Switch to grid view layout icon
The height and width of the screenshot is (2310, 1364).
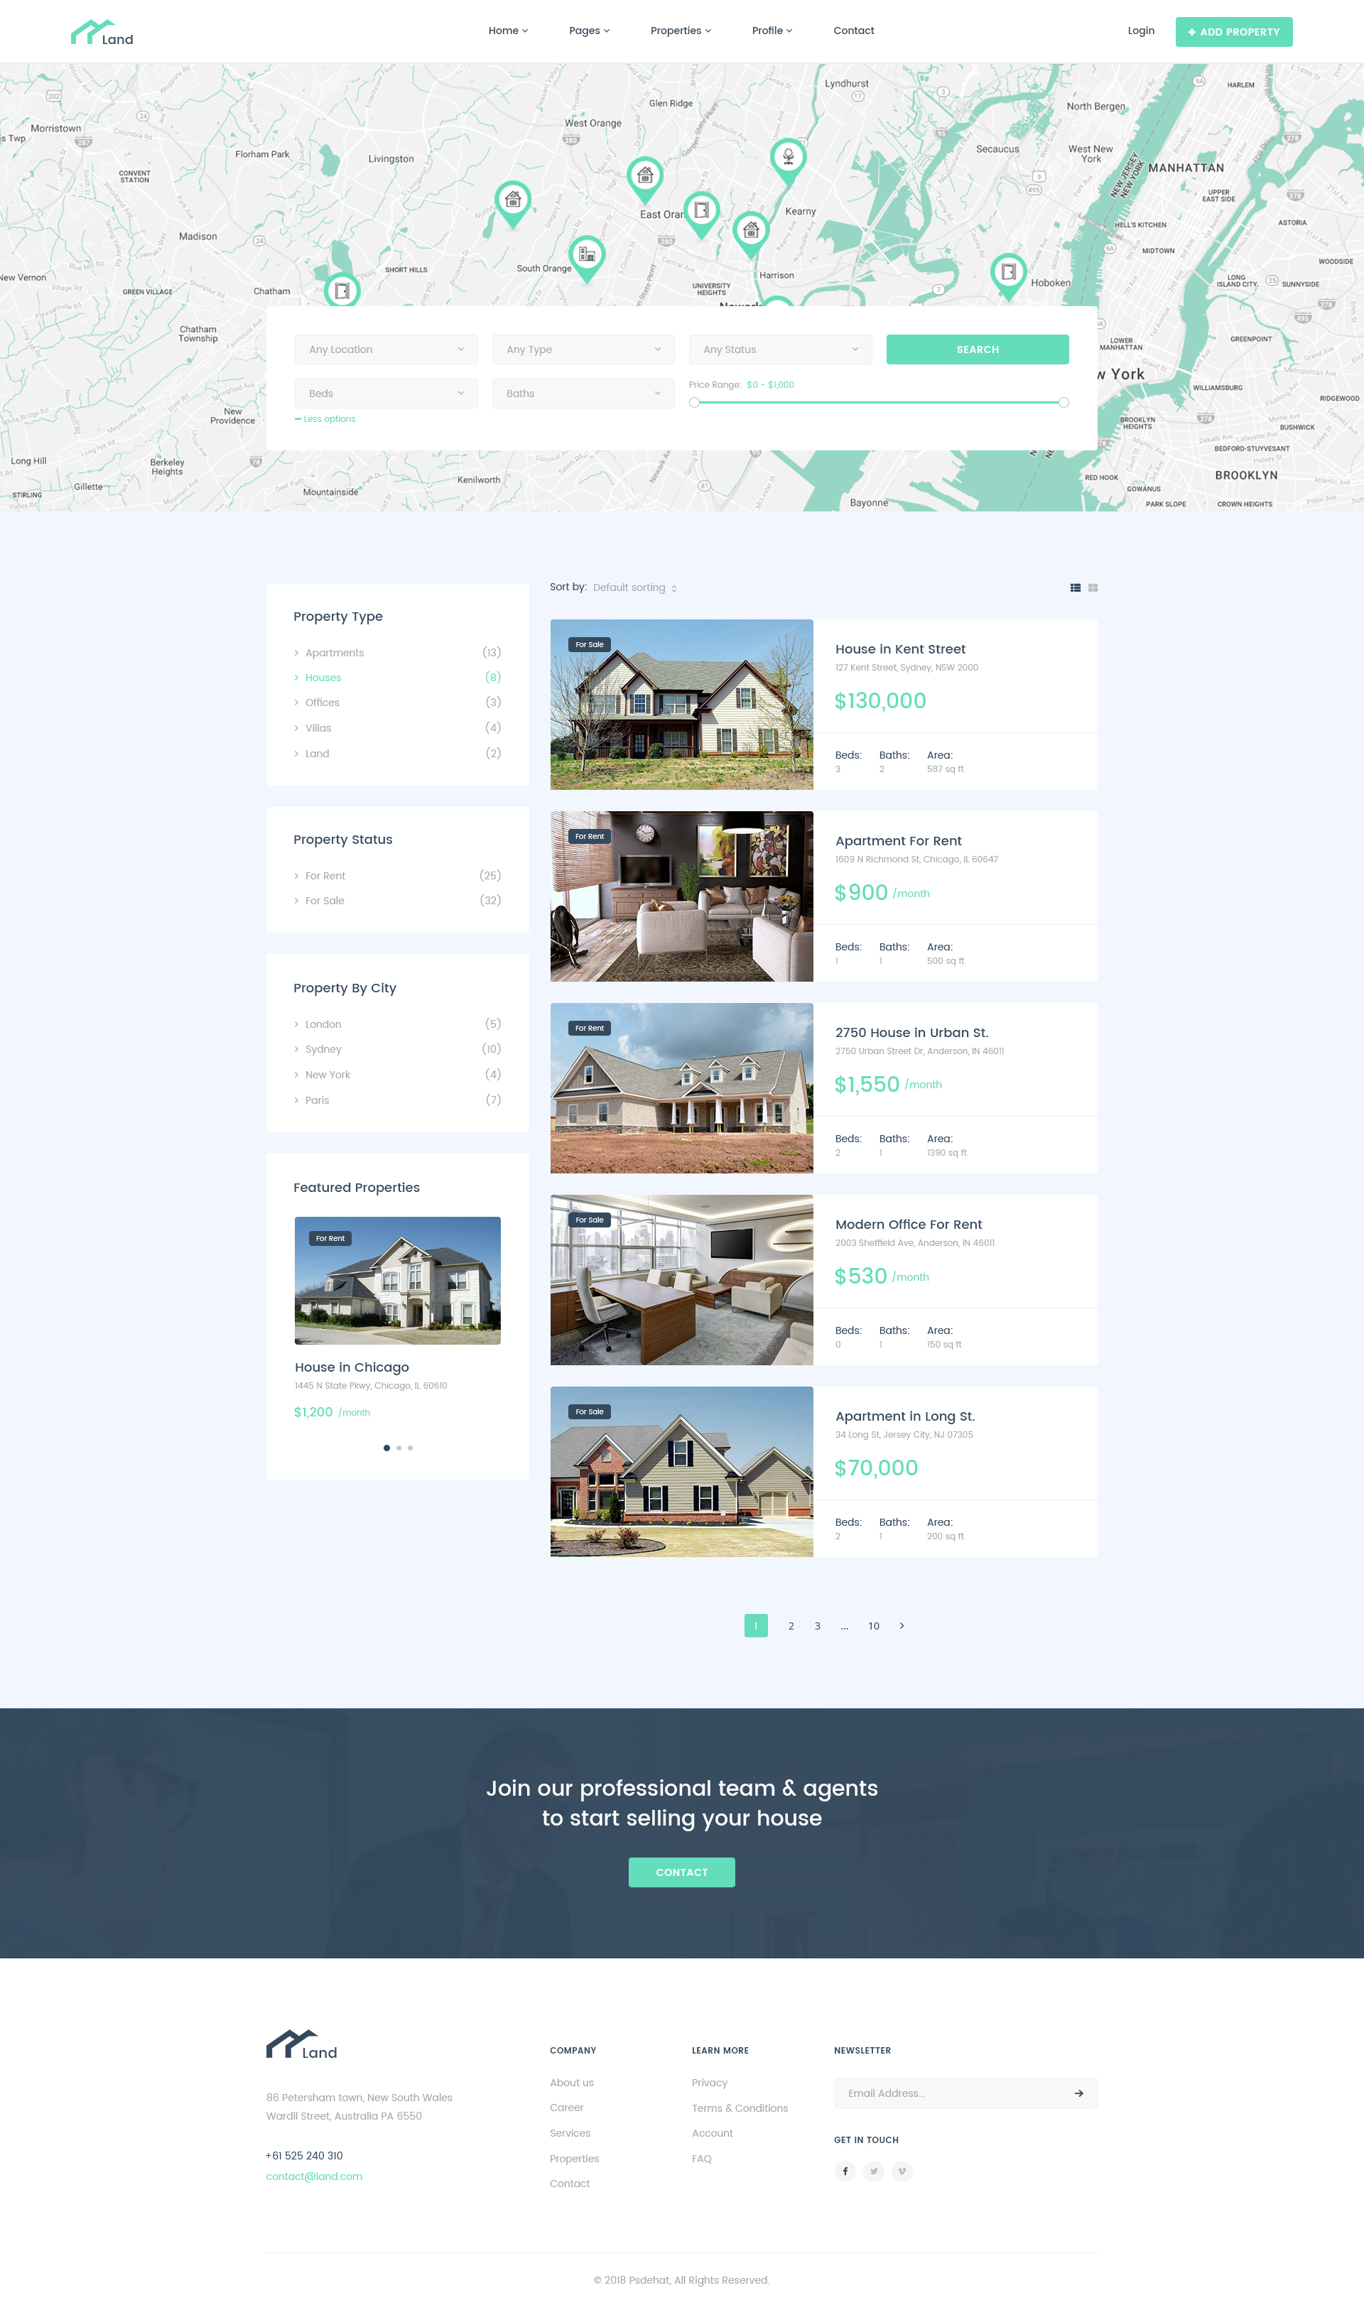pos(1093,588)
